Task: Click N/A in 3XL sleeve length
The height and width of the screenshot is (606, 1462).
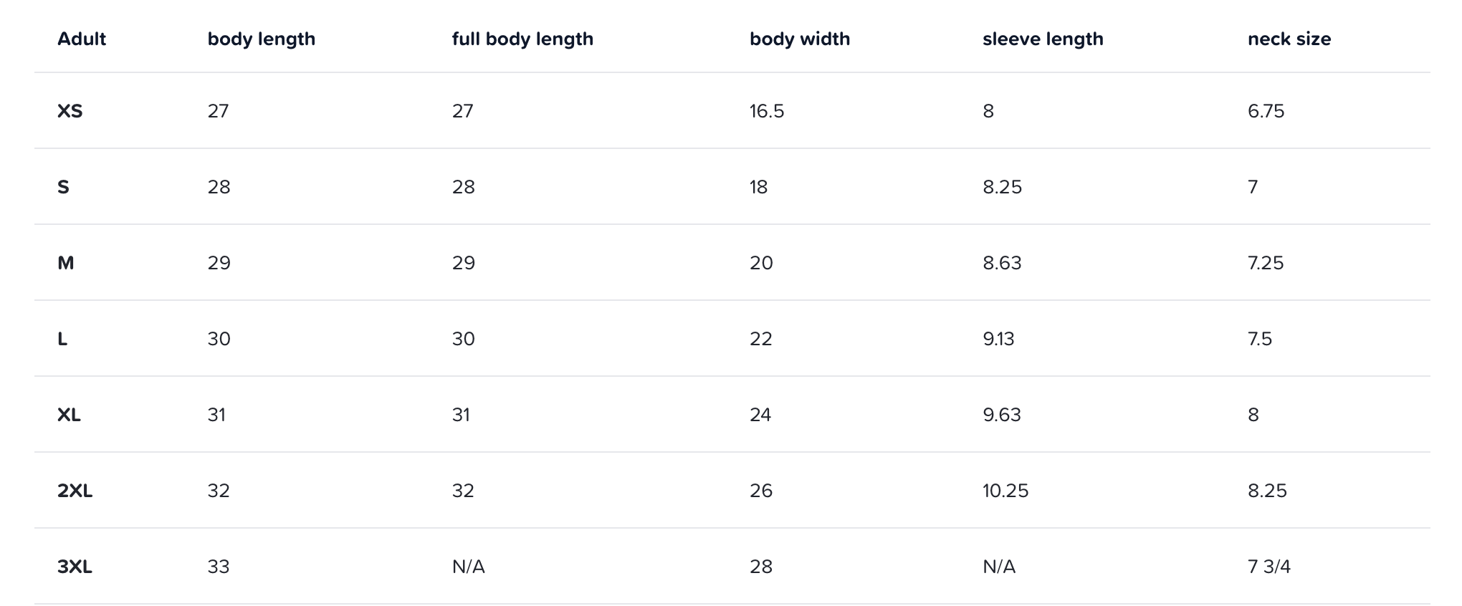Action: click(x=999, y=567)
